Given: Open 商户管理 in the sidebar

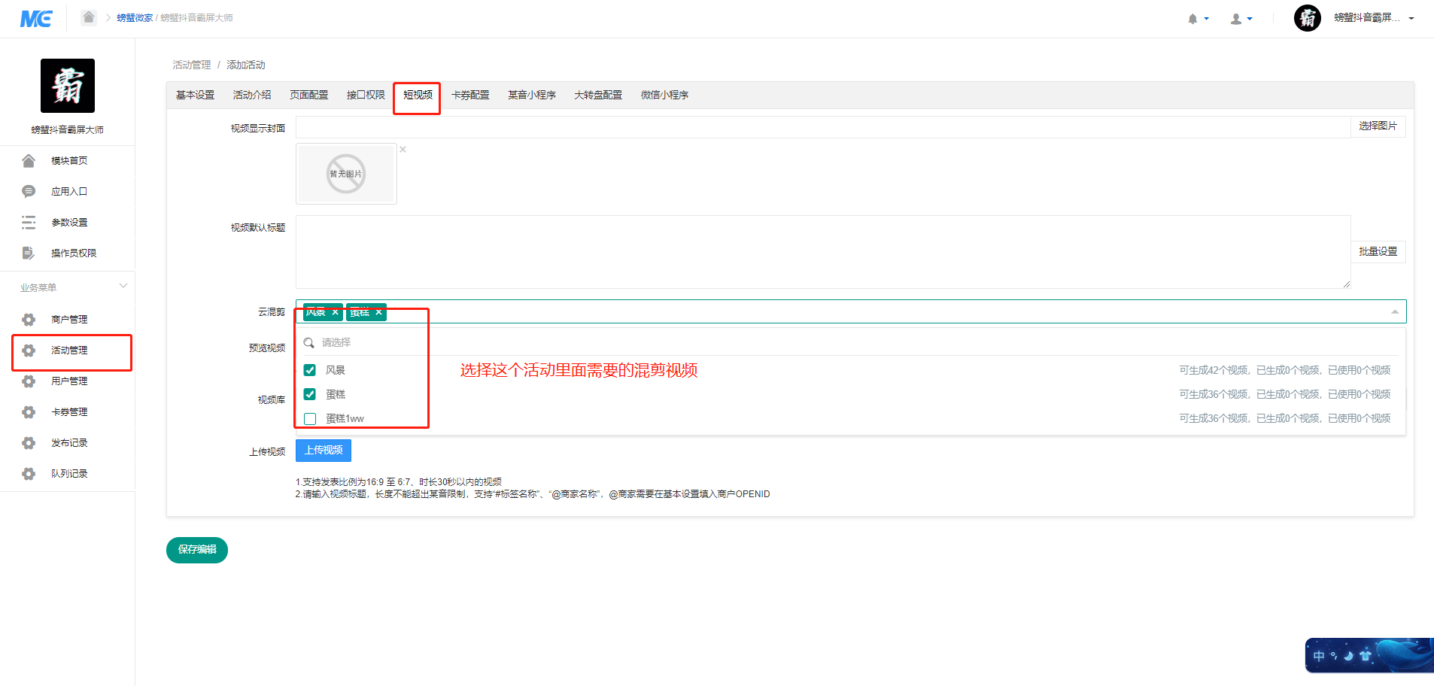Looking at the screenshot, I should [69, 319].
